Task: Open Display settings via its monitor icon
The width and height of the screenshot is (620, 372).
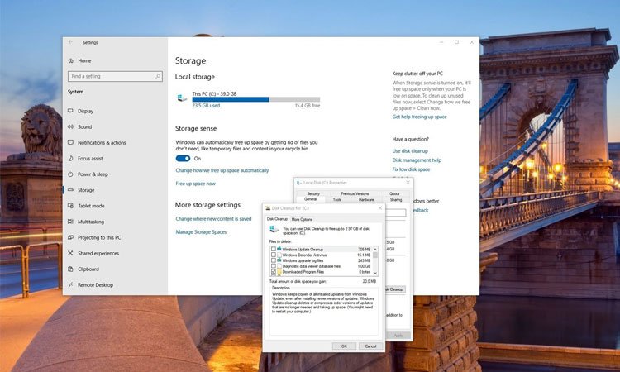Action: [x=70, y=111]
